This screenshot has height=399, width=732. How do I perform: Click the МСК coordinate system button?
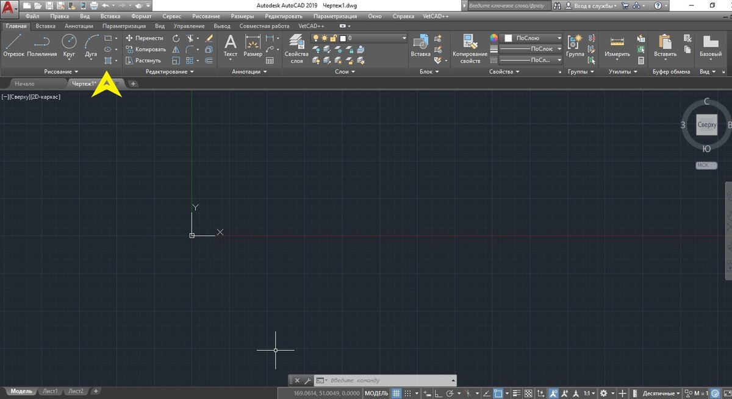(706, 165)
